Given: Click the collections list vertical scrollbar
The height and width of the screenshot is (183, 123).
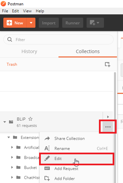Looking at the screenshot, I should (115, 127).
